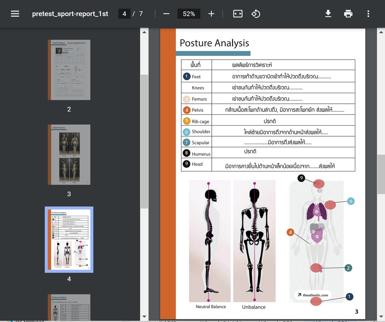Zoom out with the minus icon
The height and width of the screenshot is (322, 385).
(166, 14)
